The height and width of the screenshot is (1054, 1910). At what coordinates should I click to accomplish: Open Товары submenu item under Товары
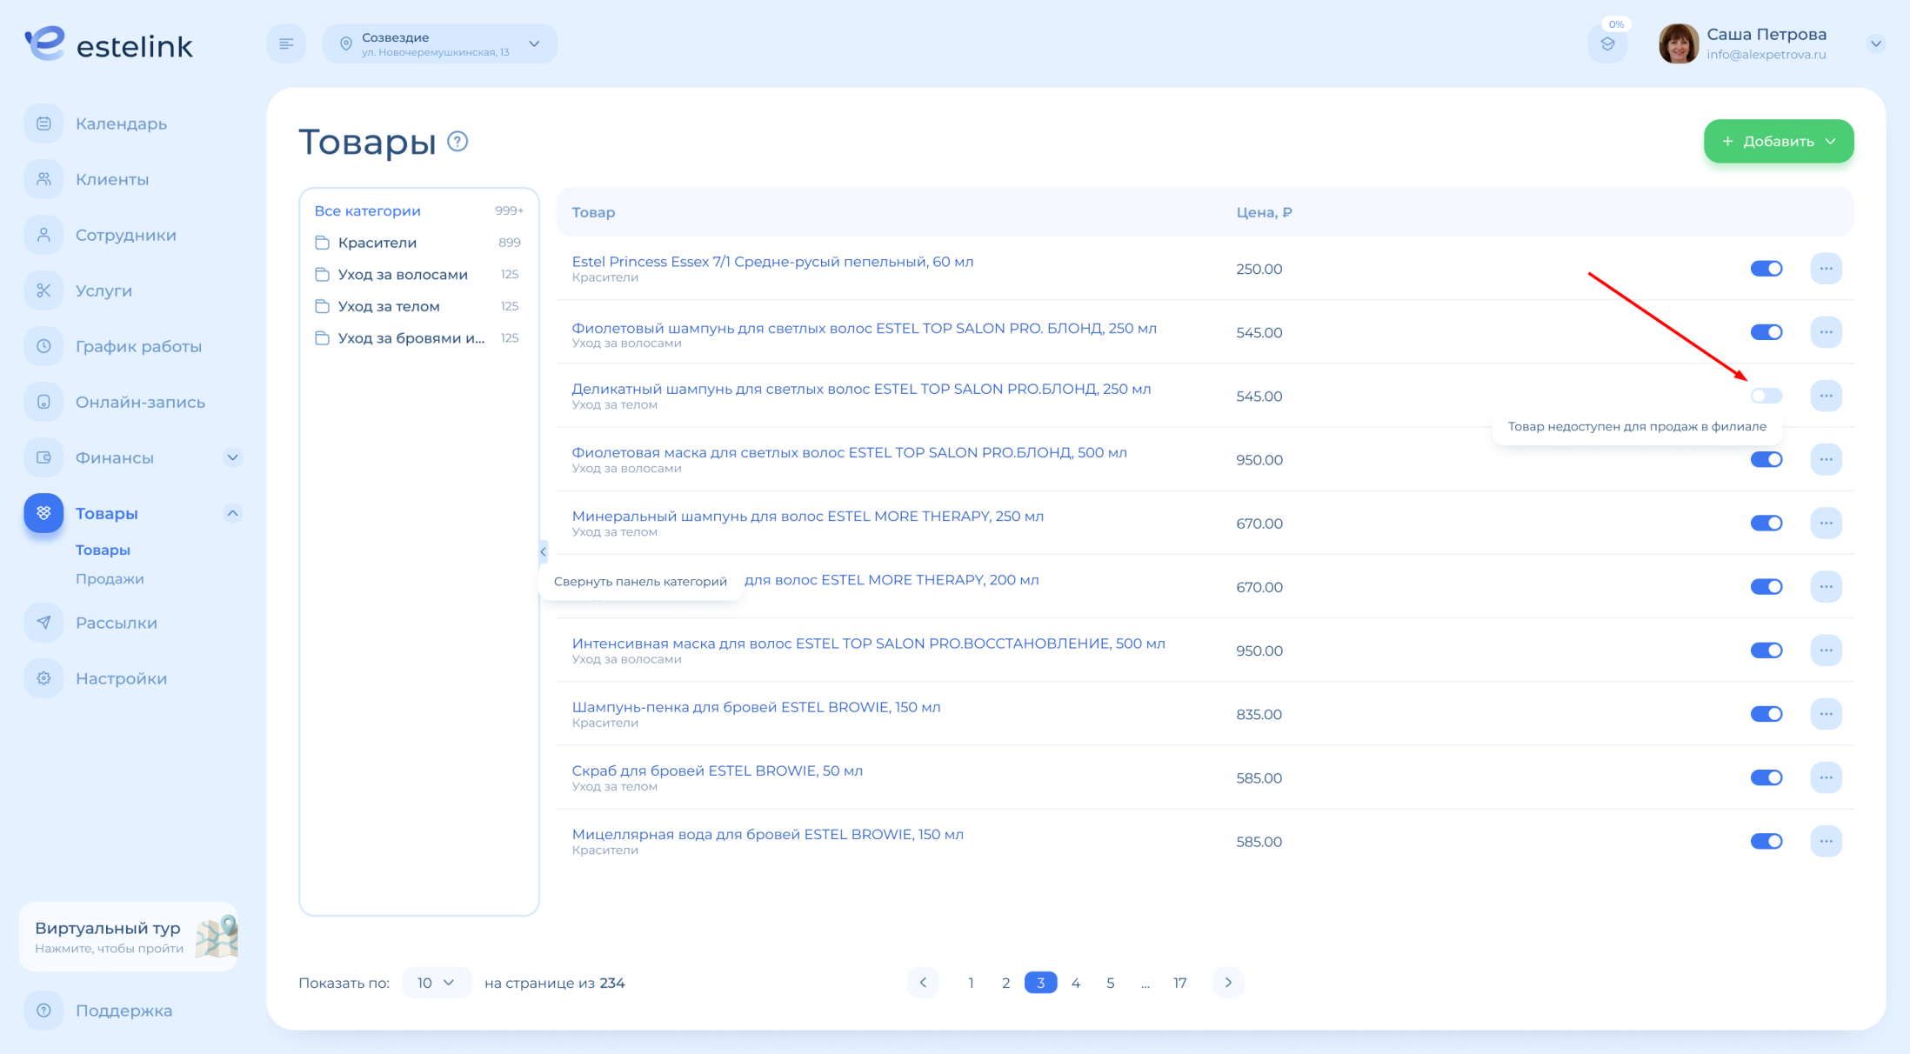pyautogui.click(x=103, y=550)
